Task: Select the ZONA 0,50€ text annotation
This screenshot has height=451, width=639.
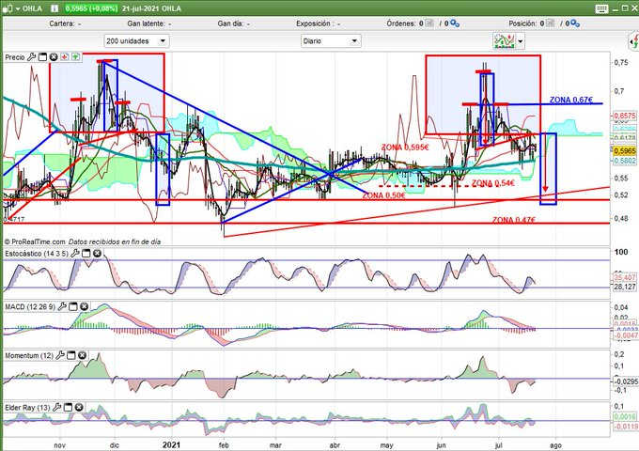Action: pyautogui.click(x=383, y=195)
